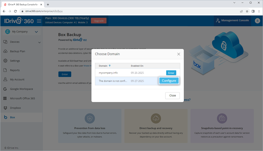Bookmark this page with star icon

click(x=247, y=11)
